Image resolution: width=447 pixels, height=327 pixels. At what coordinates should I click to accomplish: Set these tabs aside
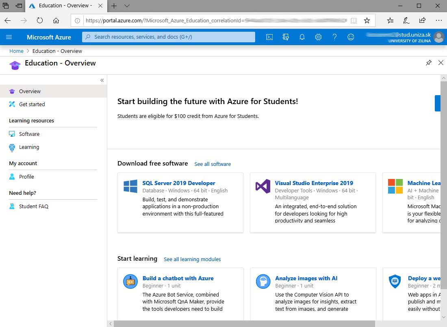point(19,6)
